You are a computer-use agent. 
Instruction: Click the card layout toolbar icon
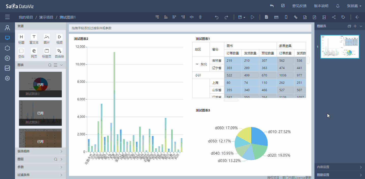(276, 17)
